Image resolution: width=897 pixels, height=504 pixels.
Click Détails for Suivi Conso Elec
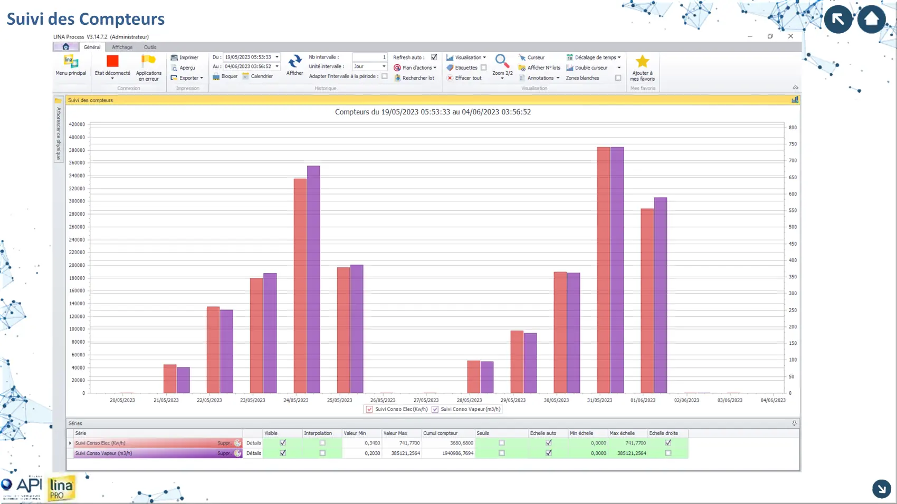coord(253,443)
